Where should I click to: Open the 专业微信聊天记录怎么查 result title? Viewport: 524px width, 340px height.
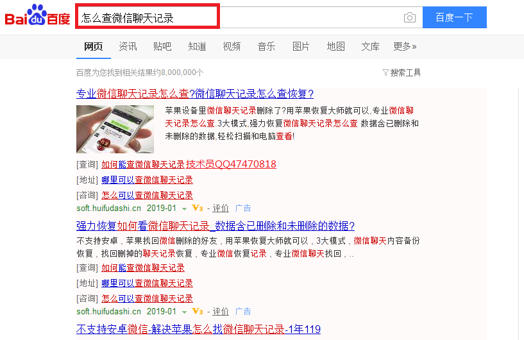(194, 93)
